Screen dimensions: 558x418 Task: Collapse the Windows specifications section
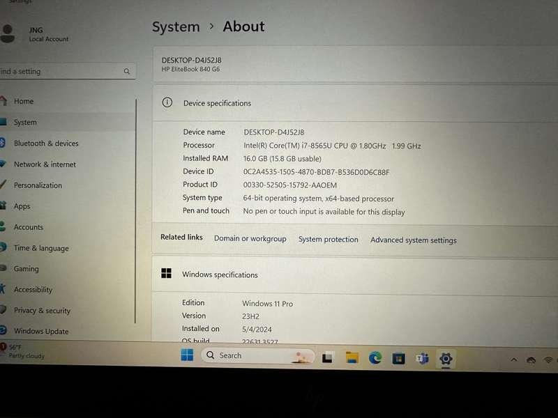tap(356, 275)
